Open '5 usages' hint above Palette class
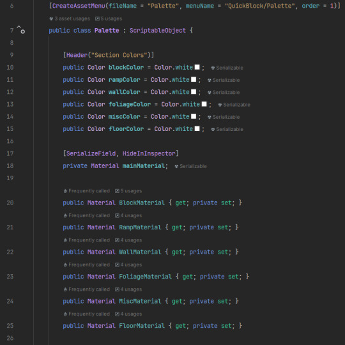The image size is (345, 345). tap(109, 19)
